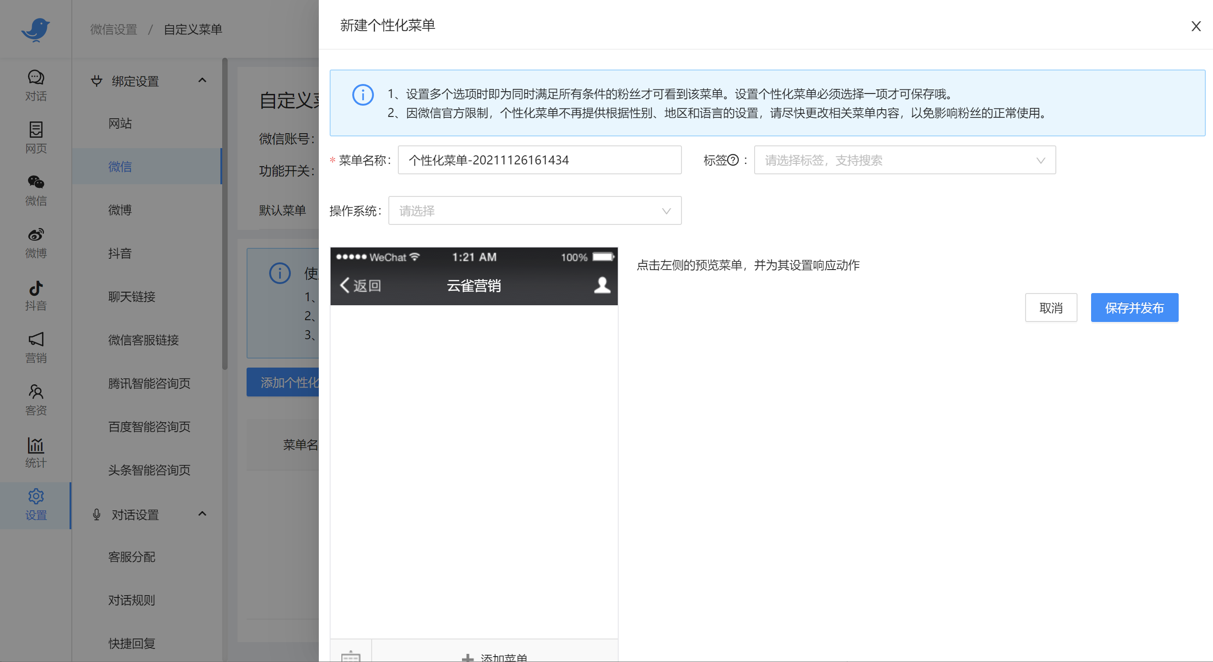Open the 操作系统 selection dropdown

coord(535,210)
